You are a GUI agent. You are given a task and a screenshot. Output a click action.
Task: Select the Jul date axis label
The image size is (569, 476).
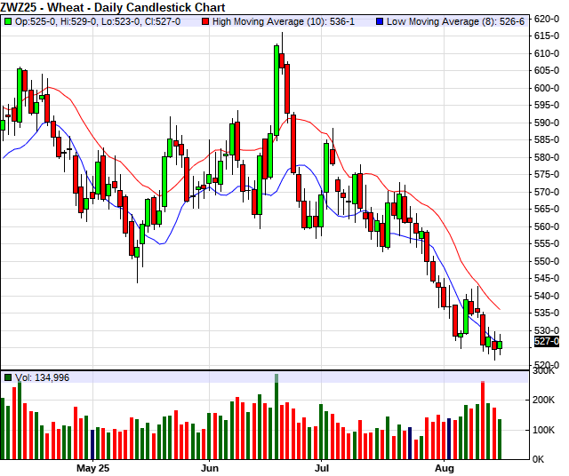click(x=322, y=467)
